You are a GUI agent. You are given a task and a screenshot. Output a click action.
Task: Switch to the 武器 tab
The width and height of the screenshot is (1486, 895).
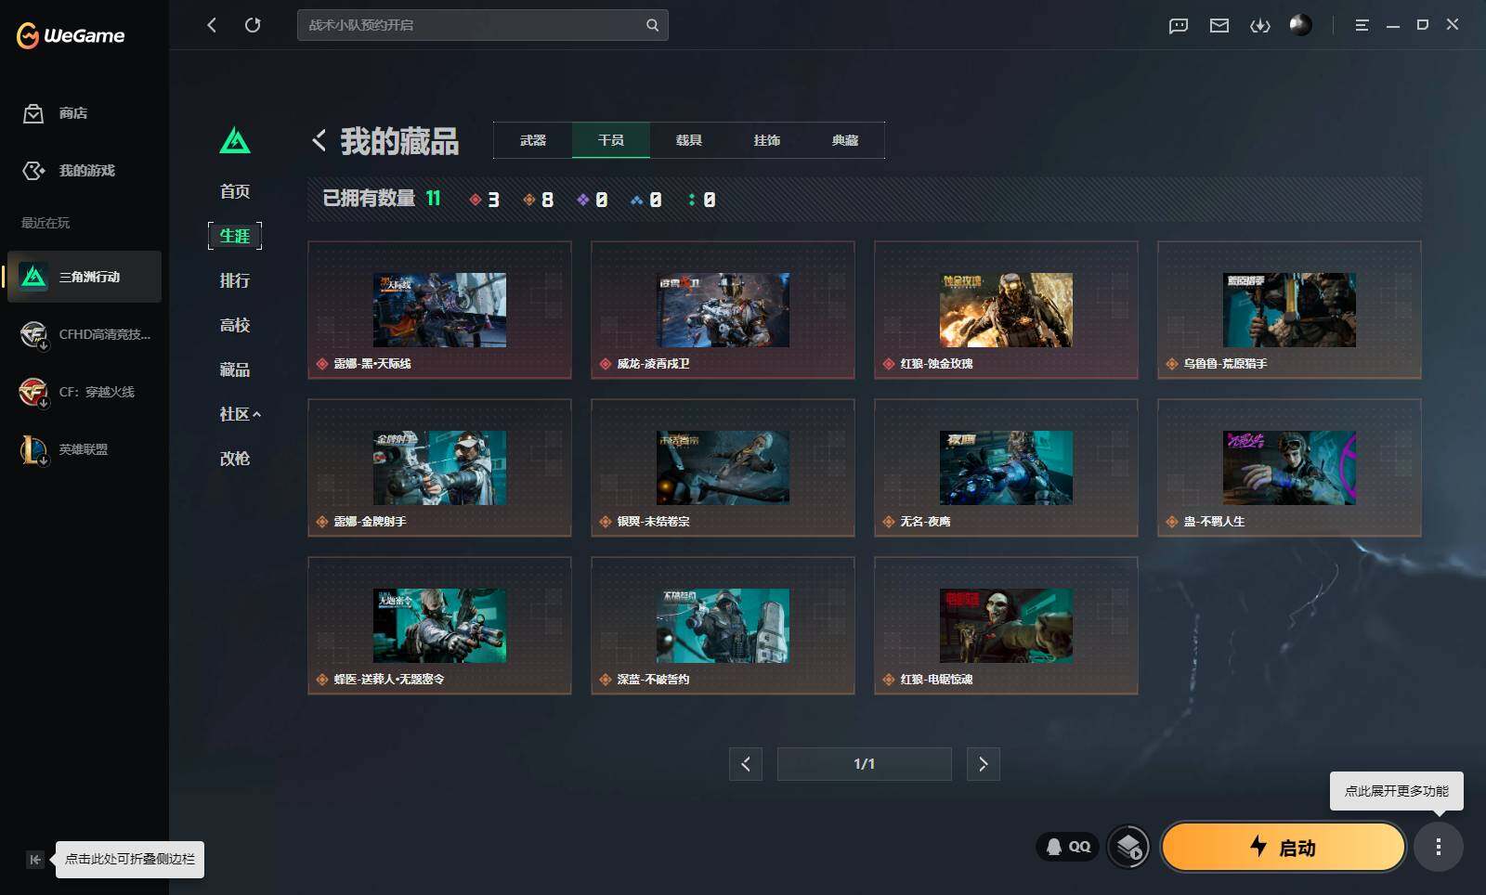[x=533, y=140]
